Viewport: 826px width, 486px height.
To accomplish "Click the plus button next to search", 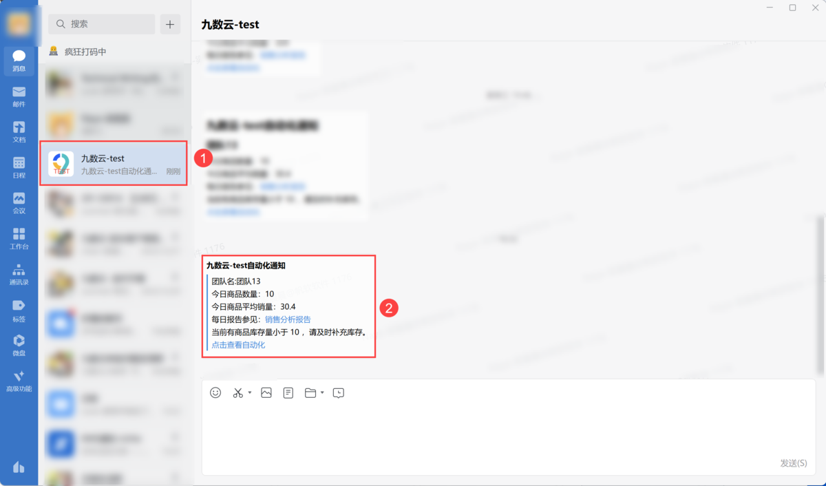I will point(170,24).
